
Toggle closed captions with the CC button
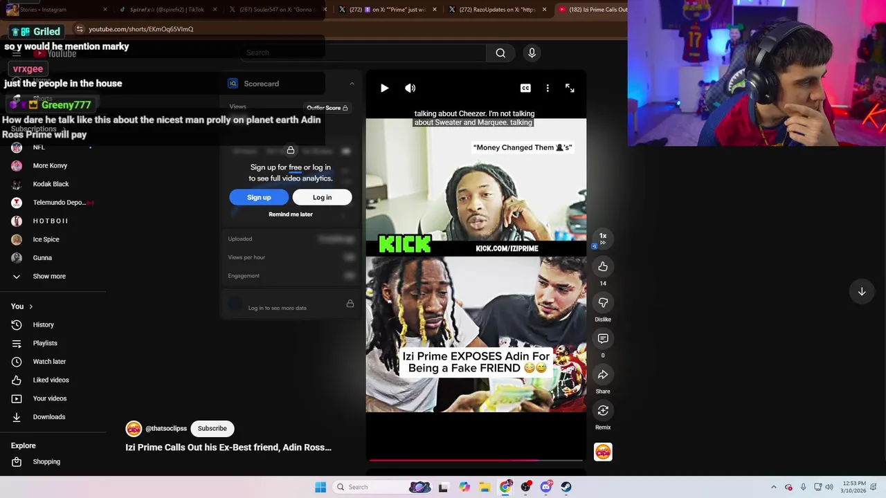525,88
